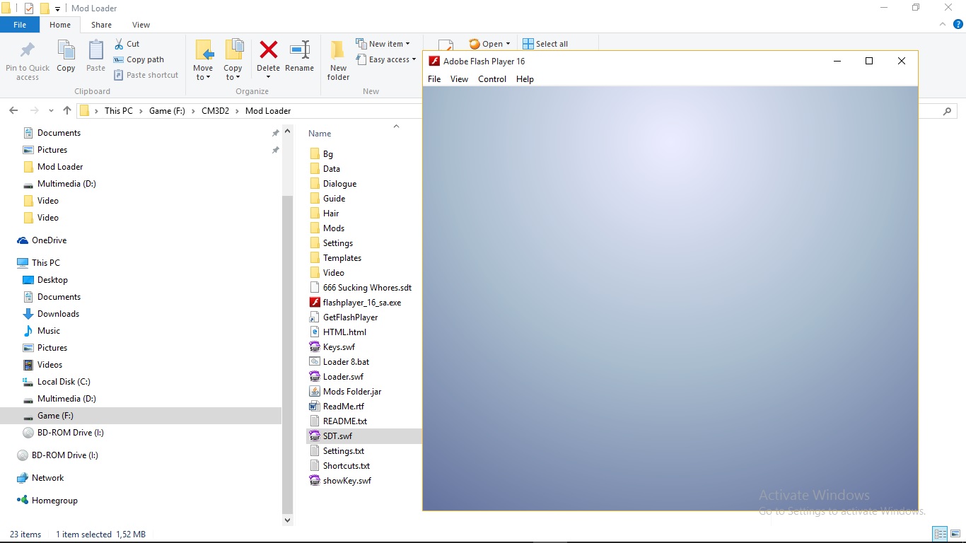Click the navigation pane scrollbar
966x543 pixels.
(287, 354)
